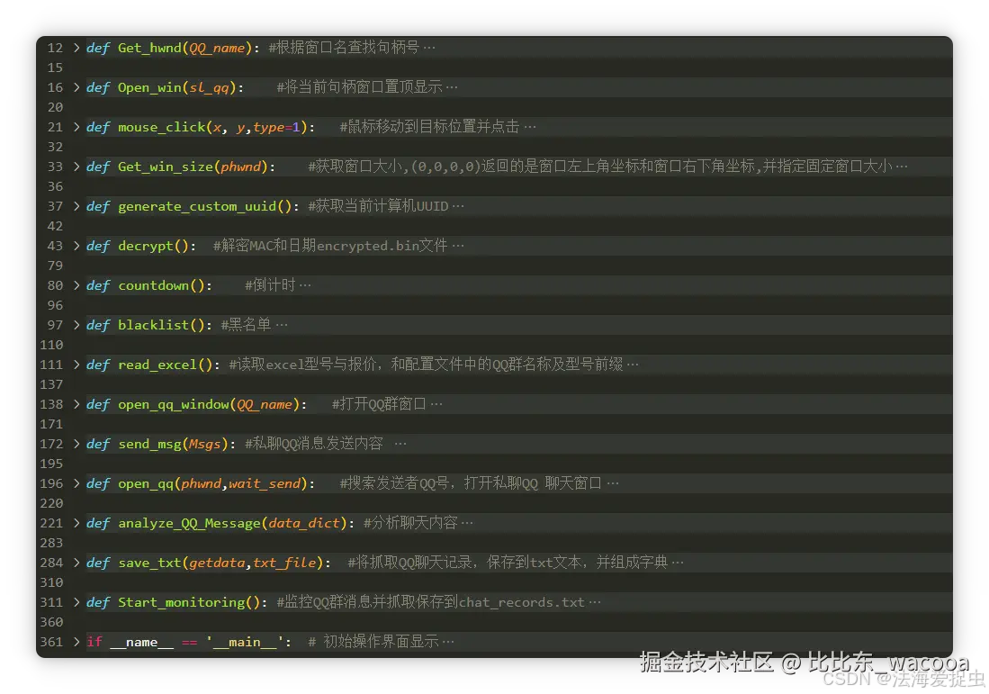Click the txt_file parameter
989x694 pixels.
click(x=284, y=563)
